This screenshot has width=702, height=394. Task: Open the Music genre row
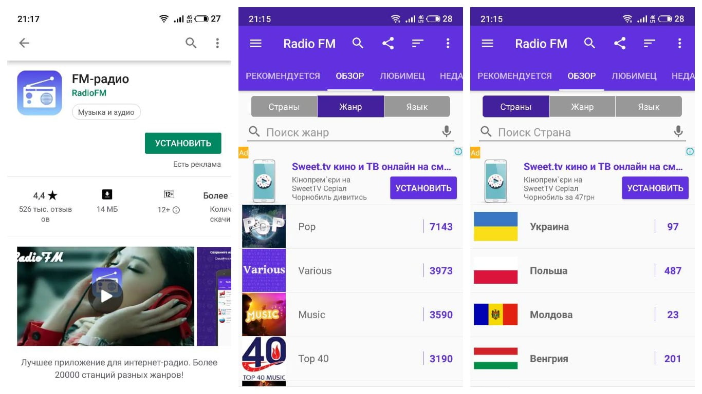point(351,315)
